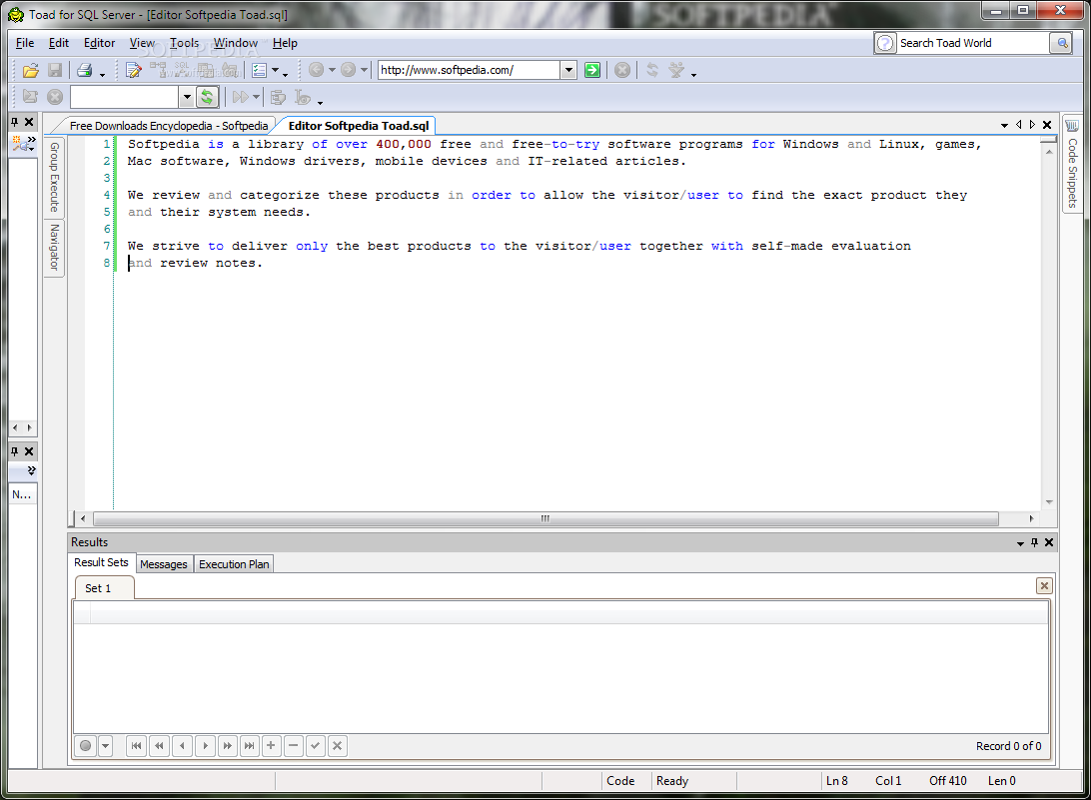Switch to Free Downloads Encyclopedia - Softpedia tab
1091x800 pixels.
pos(169,126)
